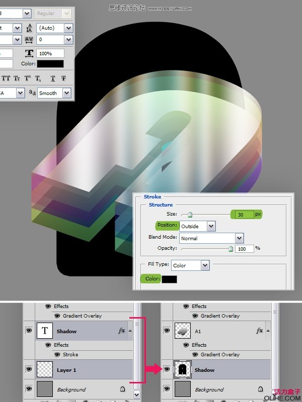Toggle Strikethrough text style button

point(63,78)
